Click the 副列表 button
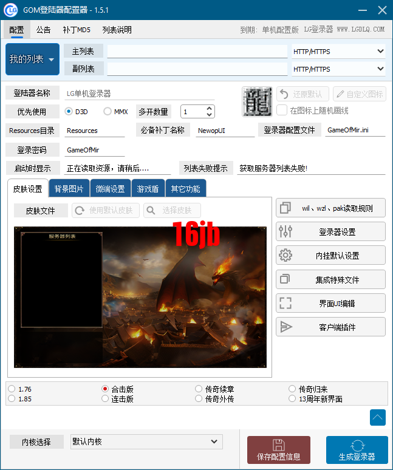The width and height of the screenshot is (393, 470). 83,69
